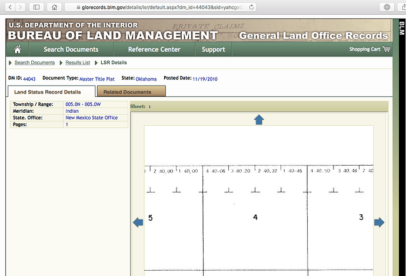
Task: Open the browser home page button
Action: click(x=54, y=7)
